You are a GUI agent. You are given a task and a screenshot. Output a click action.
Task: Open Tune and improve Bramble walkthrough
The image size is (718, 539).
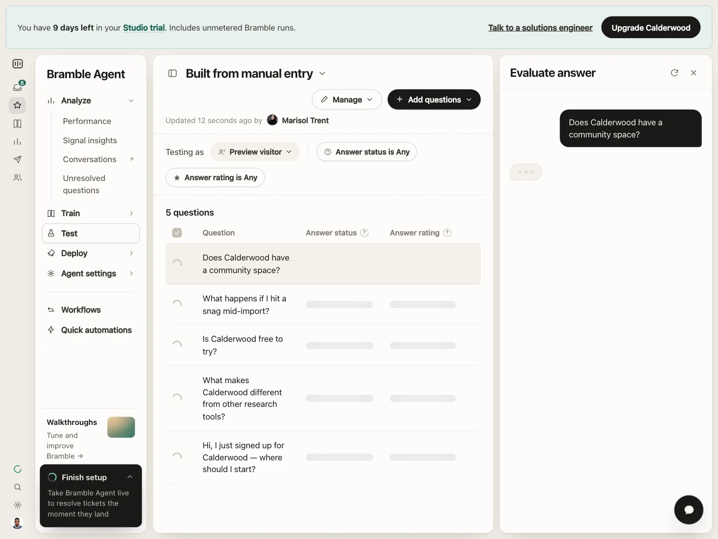(x=65, y=446)
